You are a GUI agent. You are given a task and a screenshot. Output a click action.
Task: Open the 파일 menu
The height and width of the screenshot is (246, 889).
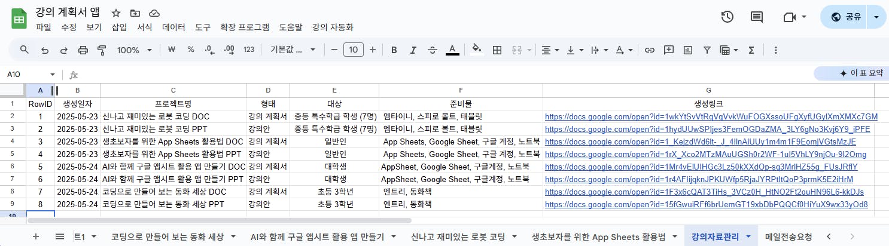point(44,27)
